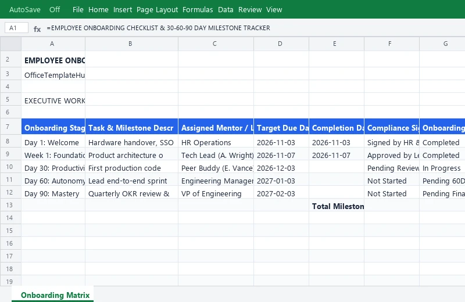
Task: Open the View tab
Action: pos(274,9)
